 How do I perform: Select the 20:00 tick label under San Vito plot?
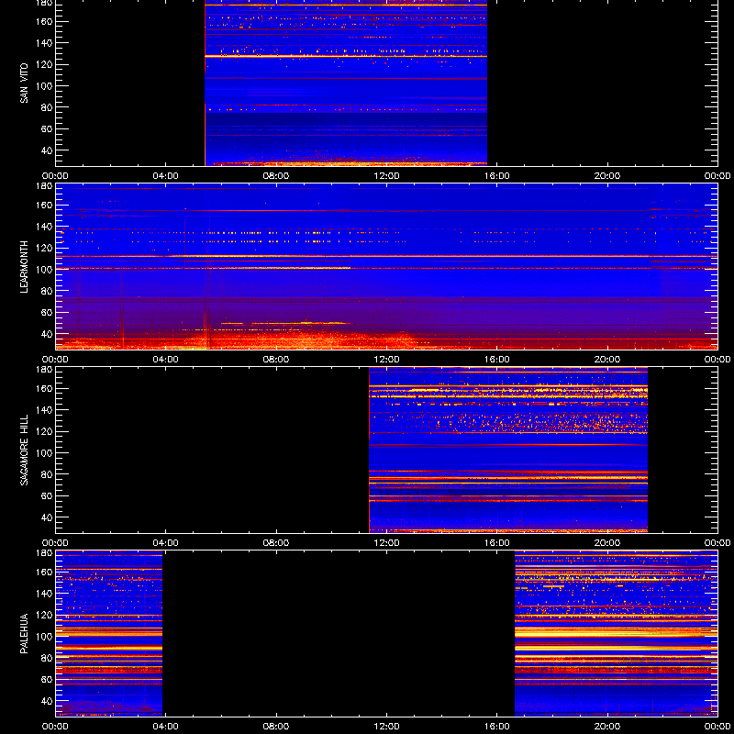click(x=607, y=176)
